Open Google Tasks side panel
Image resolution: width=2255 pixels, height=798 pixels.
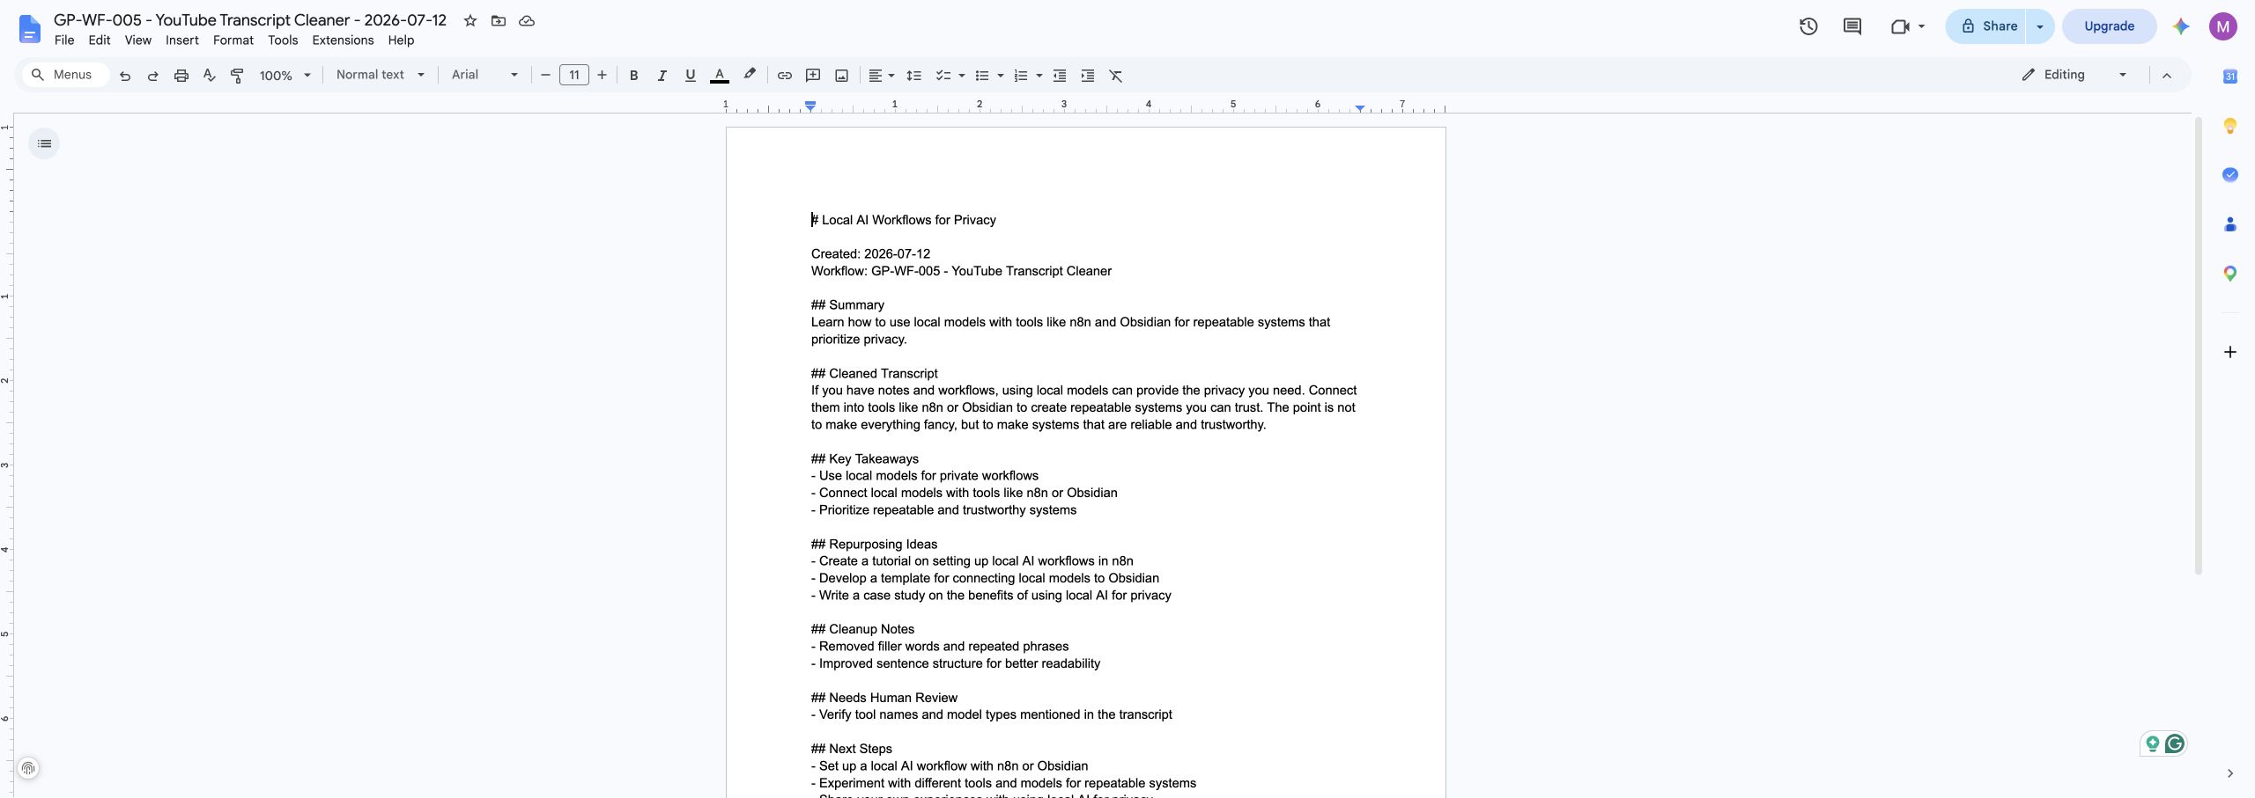tap(2230, 174)
